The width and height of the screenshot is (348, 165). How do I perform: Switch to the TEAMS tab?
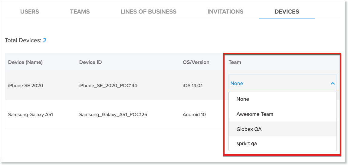80,12
